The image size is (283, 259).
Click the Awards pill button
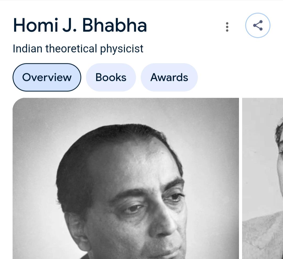tap(169, 77)
